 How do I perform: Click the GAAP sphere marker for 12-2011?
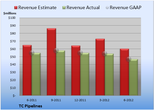[x=80, y=53]
